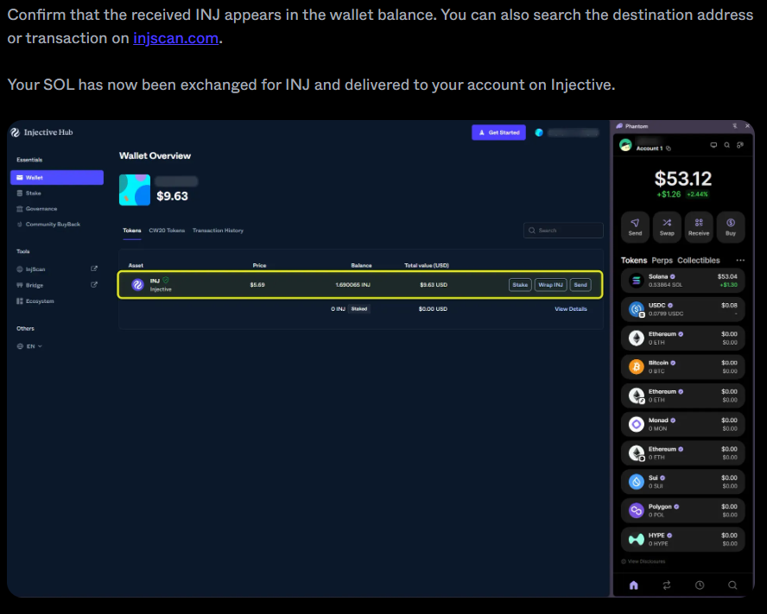Click the '1.690065 INJ' balance value
This screenshot has height=614, width=767.
352,285
